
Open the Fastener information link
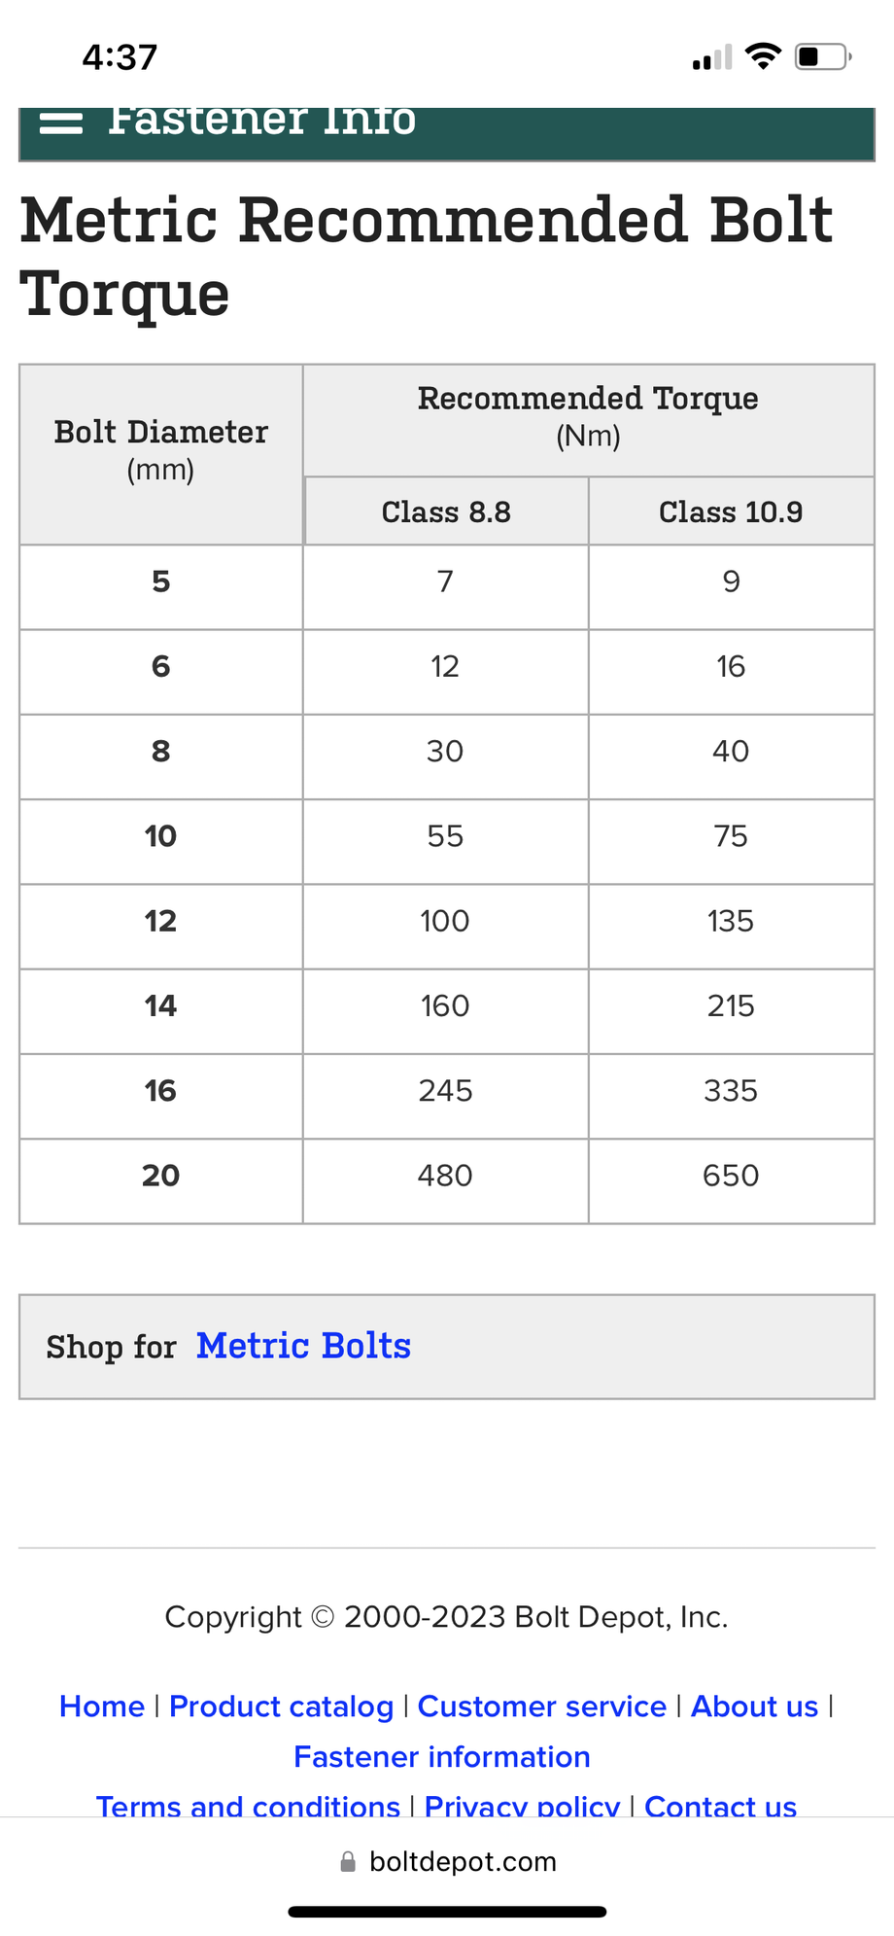click(442, 1757)
